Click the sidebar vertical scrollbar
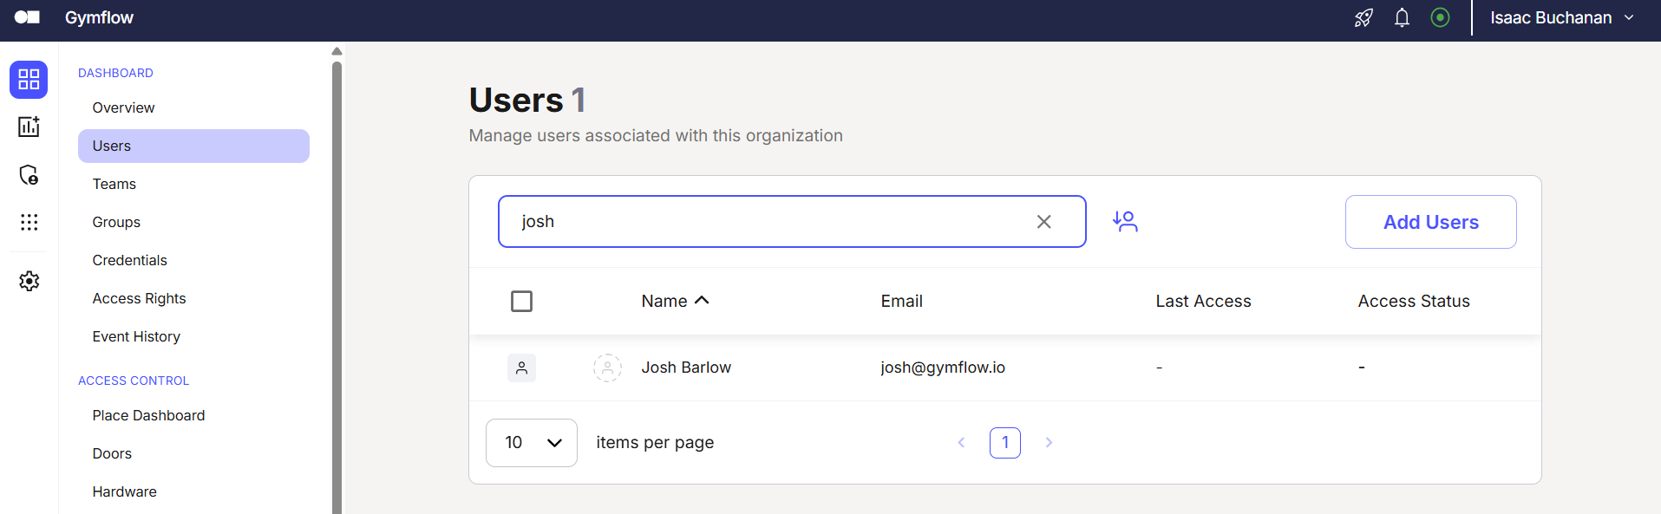Viewport: 1661px width, 514px height. coord(337,286)
